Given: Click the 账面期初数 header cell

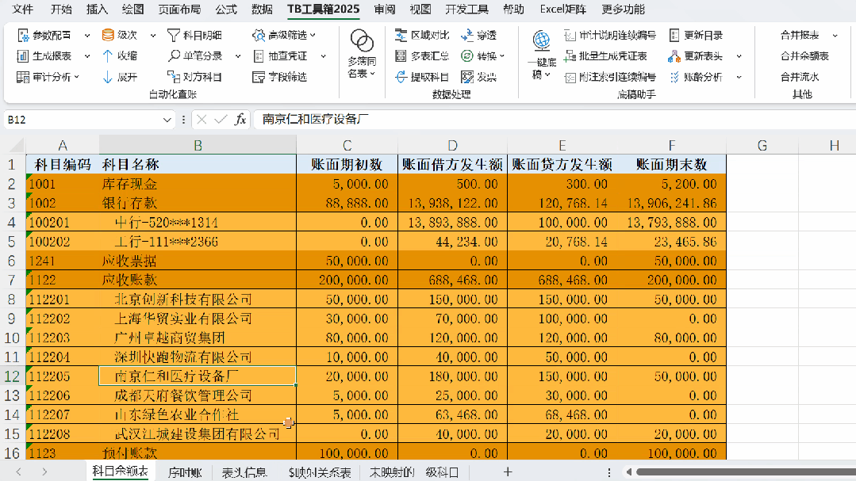Looking at the screenshot, I should click(x=347, y=164).
